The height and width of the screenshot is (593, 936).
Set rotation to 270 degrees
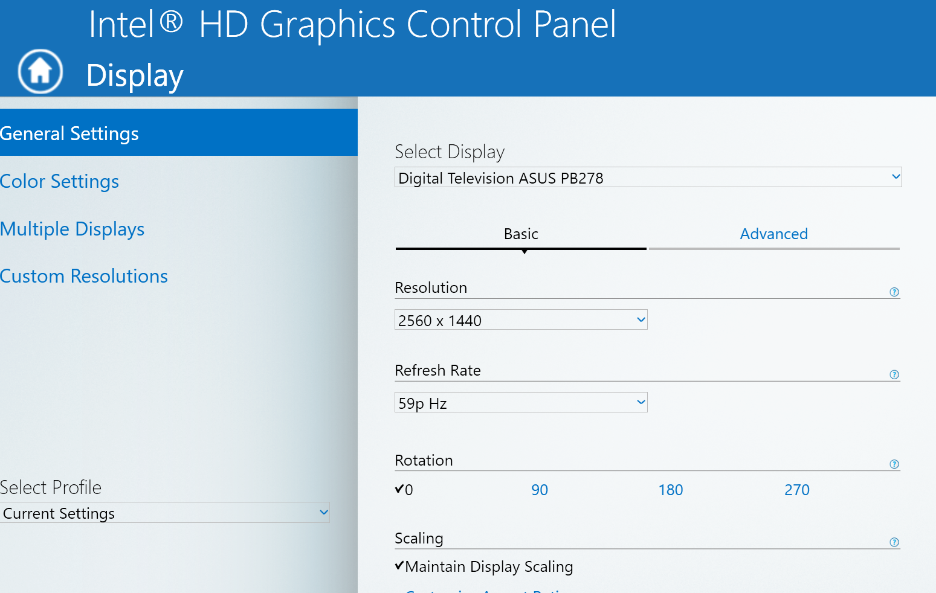pos(797,490)
